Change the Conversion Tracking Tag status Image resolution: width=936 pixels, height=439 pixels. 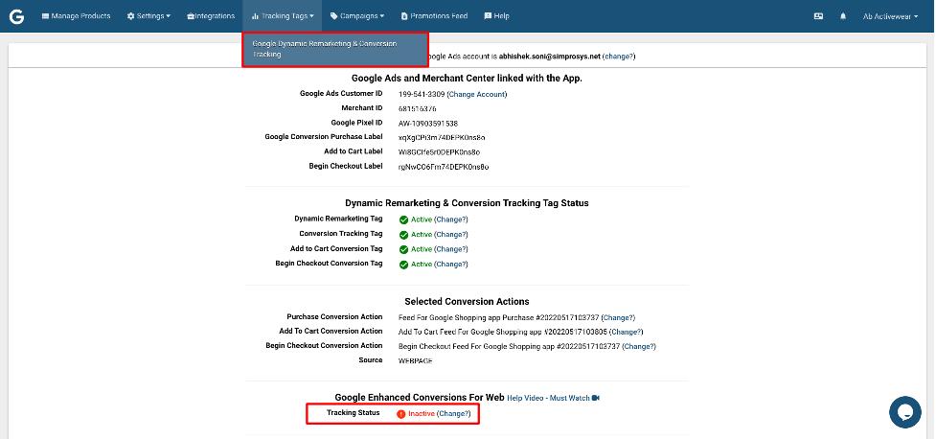tap(450, 235)
